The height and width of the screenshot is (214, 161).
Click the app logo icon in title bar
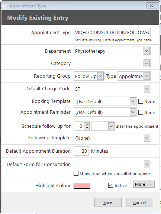(x=6, y=6)
